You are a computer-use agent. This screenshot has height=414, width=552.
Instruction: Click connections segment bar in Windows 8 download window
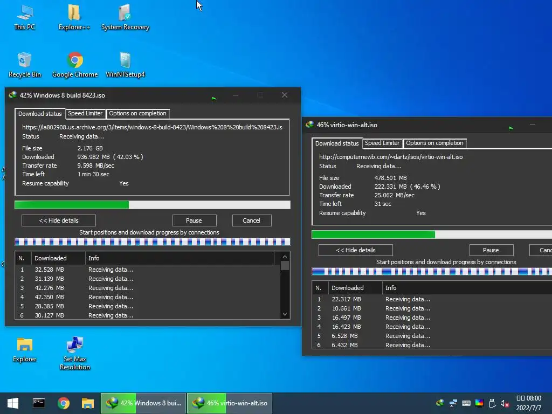click(x=153, y=241)
